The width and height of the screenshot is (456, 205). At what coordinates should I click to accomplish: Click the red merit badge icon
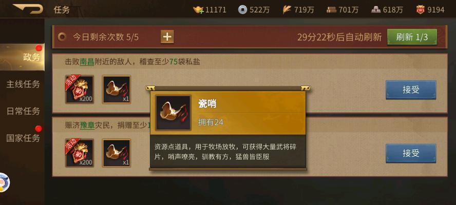[x=420, y=10]
